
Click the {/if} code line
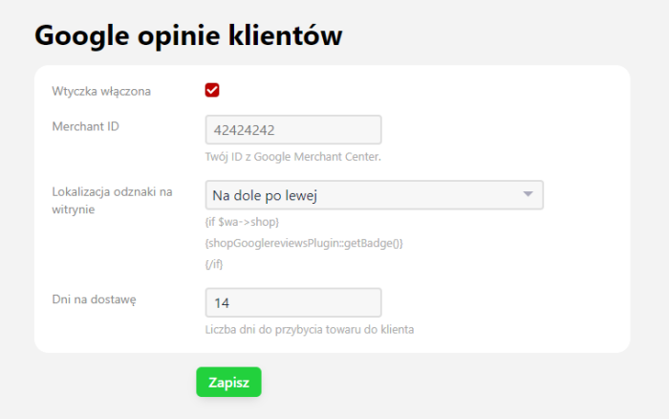point(214,264)
